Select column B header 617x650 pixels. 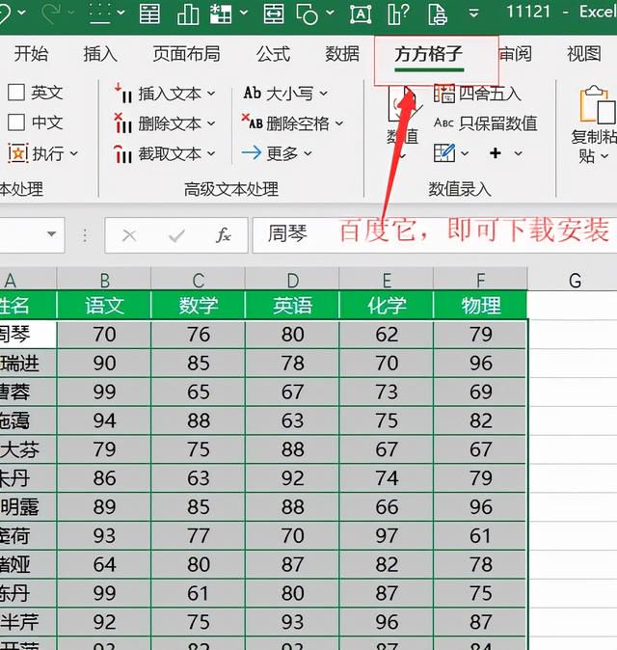click(104, 280)
